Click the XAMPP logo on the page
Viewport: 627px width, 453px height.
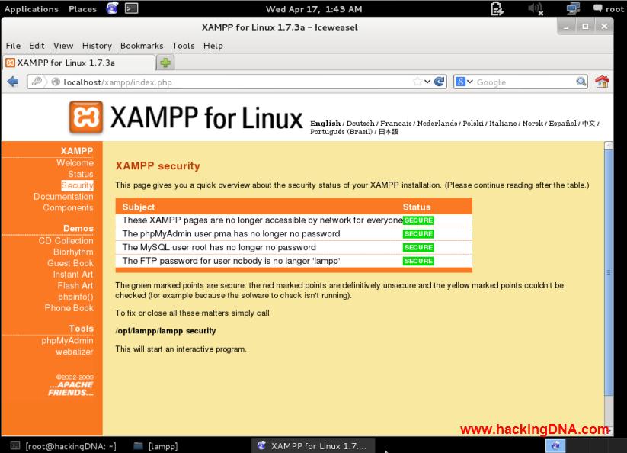[88, 118]
